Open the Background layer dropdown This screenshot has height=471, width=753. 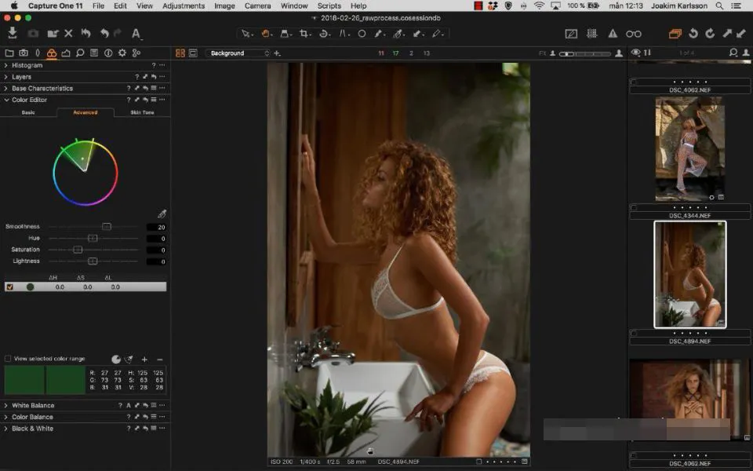click(x=238, y=53)
